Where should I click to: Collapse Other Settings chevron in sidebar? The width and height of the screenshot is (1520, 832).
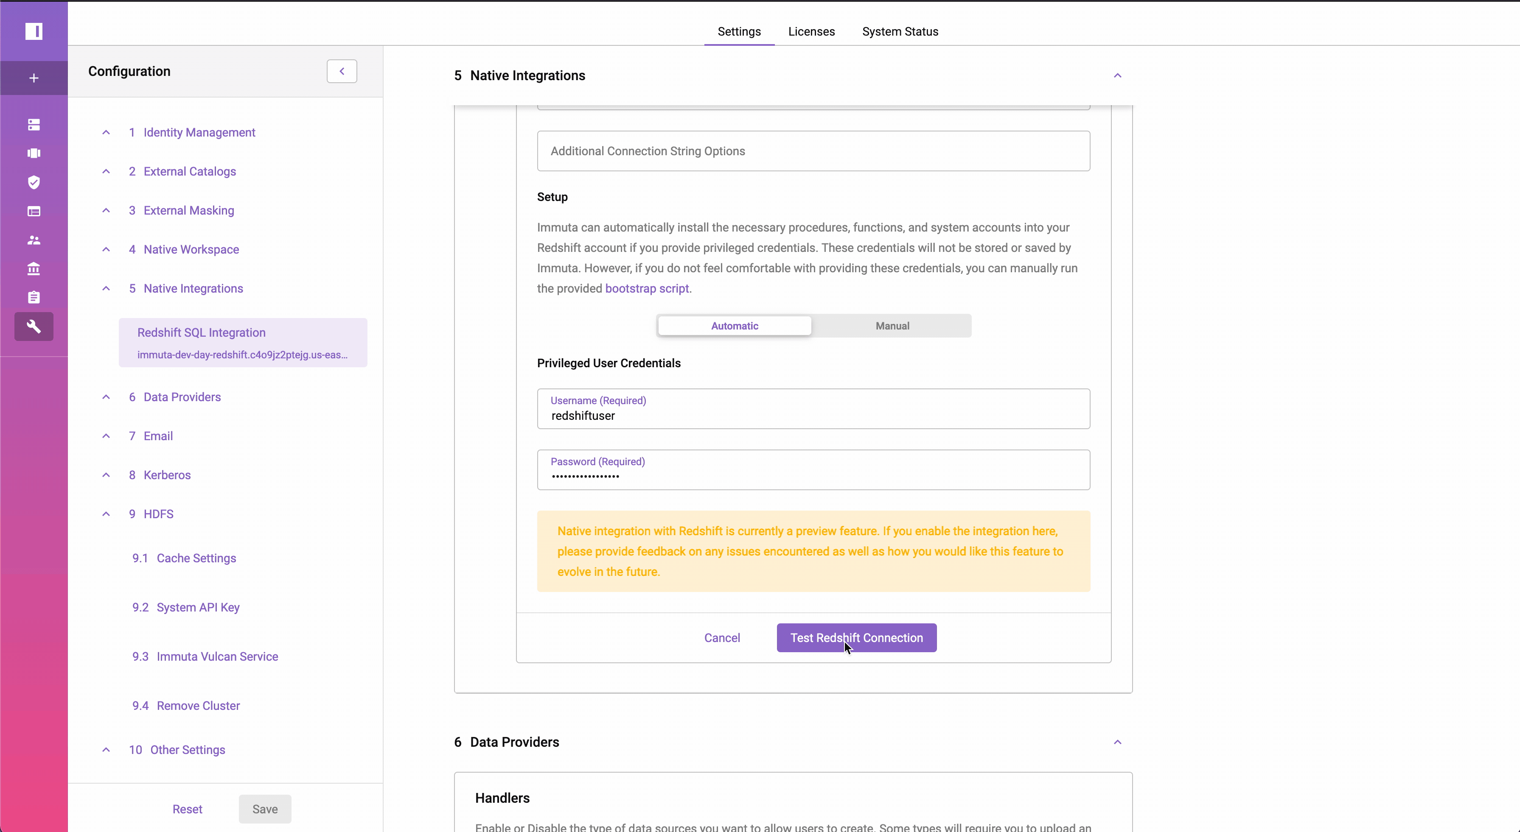point(106,750)
